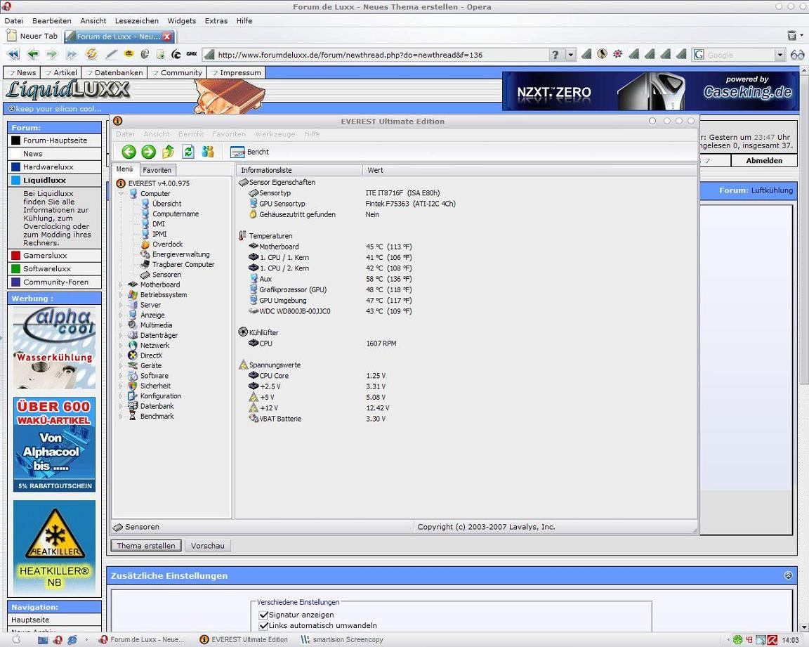Click the wand icon in Opera's toolbar

pyautogui.click(x=112, y=54)
